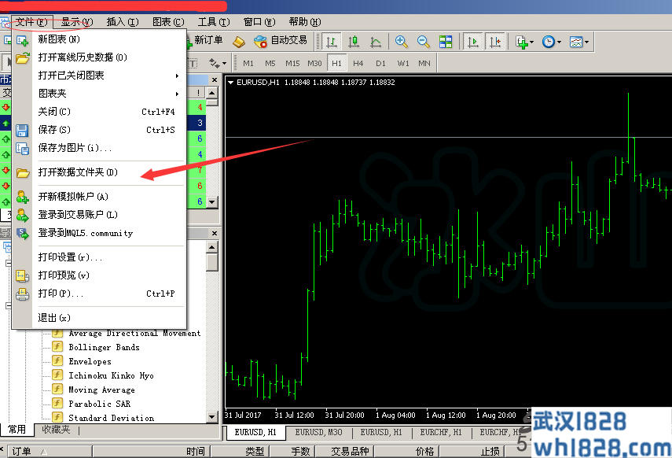
Task: Toggle the chart shift icon
Action: click(494, 41)
